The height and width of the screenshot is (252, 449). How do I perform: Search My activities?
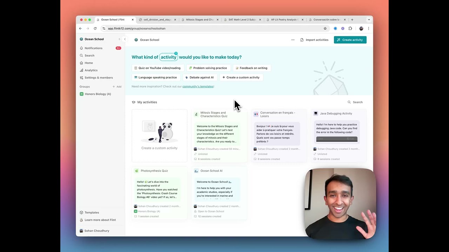click(x=355, y=102)
